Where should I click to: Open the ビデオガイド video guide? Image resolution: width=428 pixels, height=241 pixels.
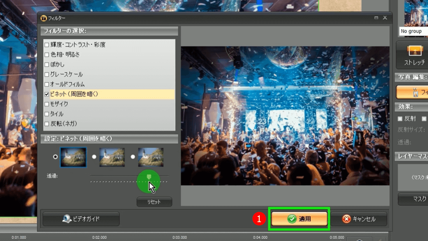[81, 219]
